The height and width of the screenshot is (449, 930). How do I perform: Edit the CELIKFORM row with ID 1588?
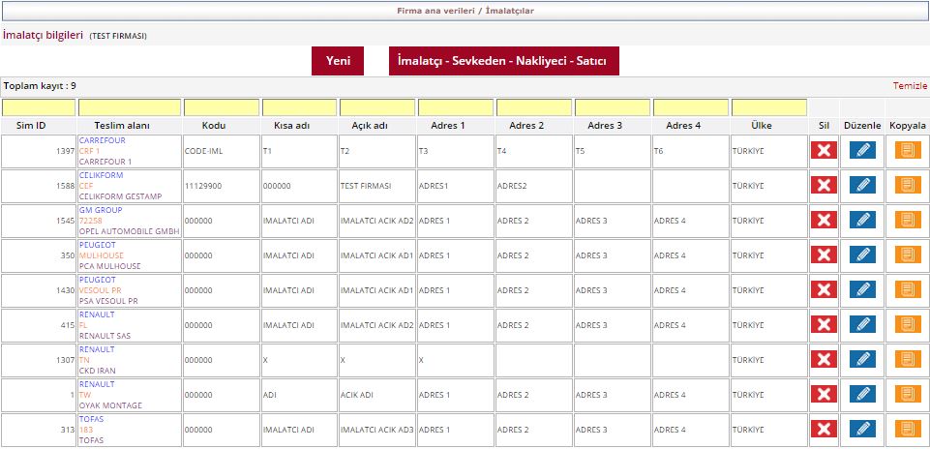tap(861, 185)
